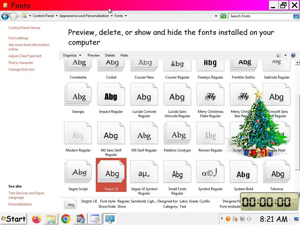Select the Corbel font icon
Screen dimensions: 300x225
point(111,65)
